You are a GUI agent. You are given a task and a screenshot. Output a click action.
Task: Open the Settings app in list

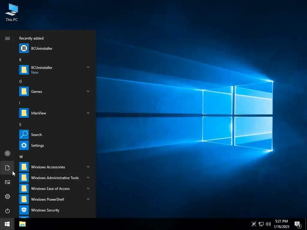[x=55, y=146]
